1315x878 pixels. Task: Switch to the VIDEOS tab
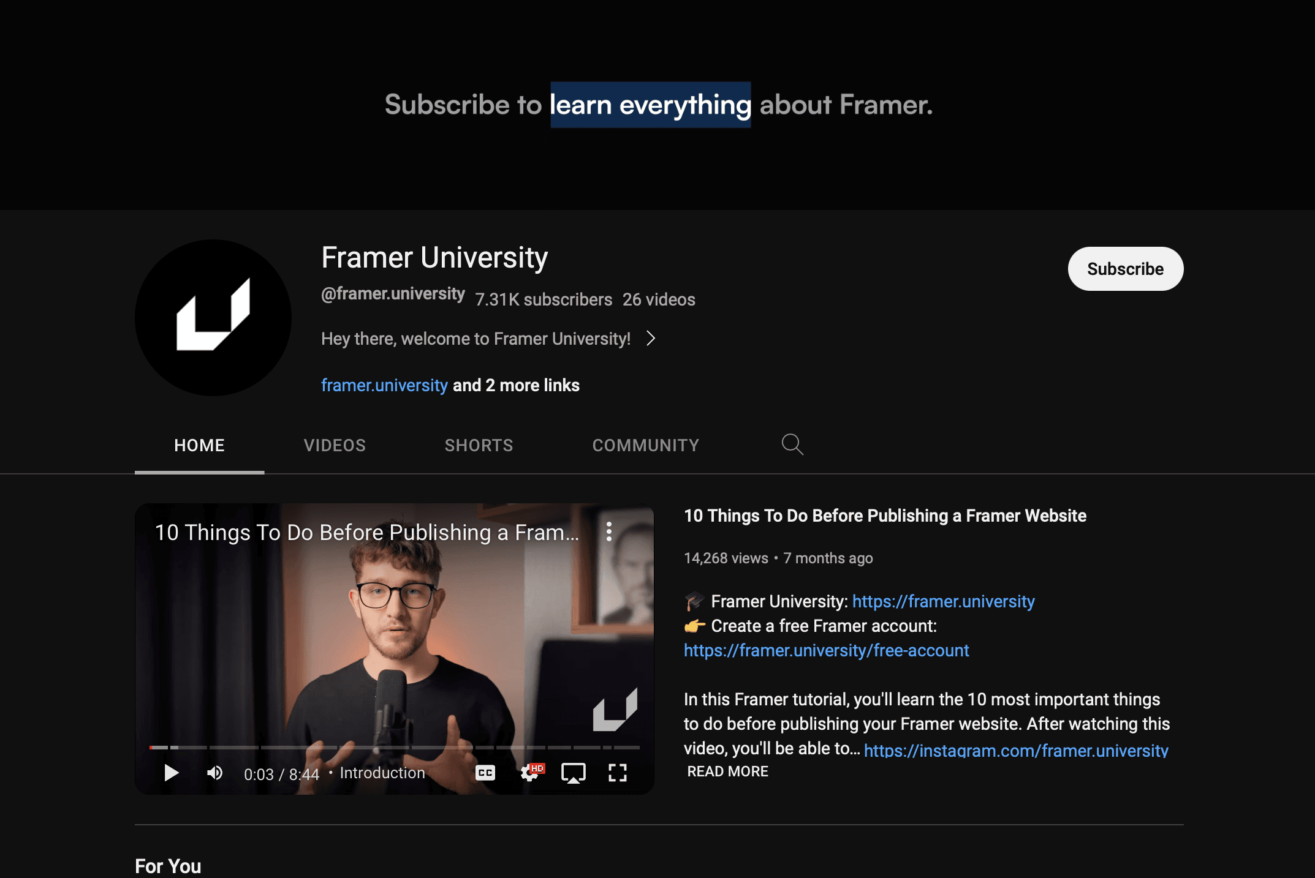[335, 445]
